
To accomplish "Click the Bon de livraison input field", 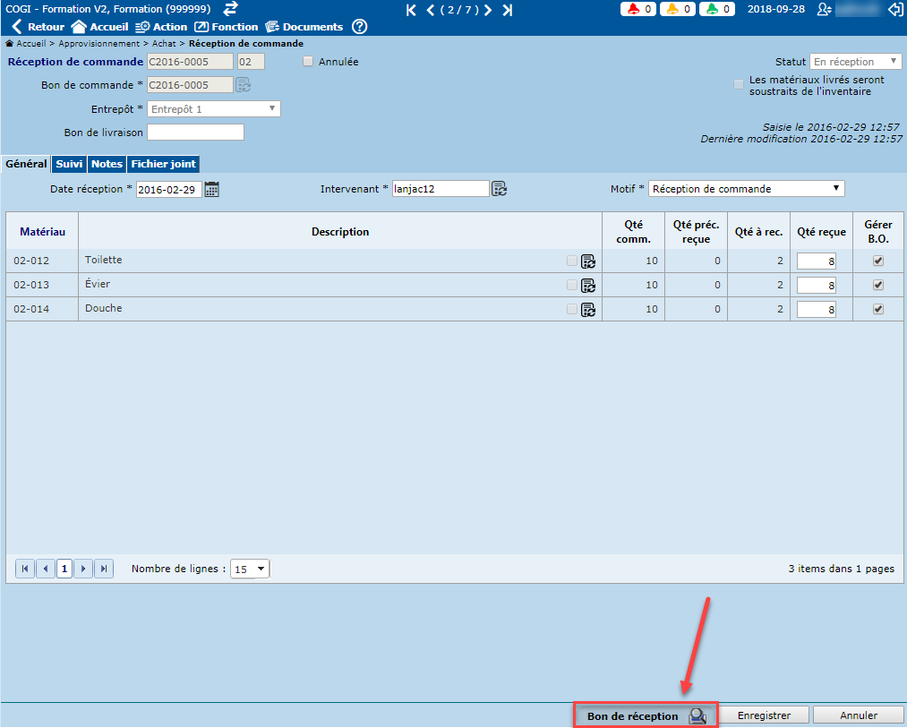I will 195,133.
